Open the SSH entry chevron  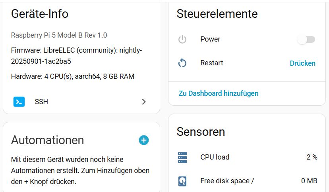[144, 102]
